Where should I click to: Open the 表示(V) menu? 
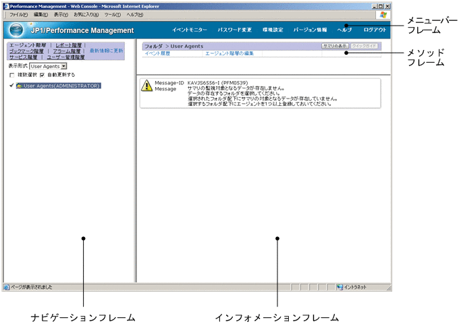(x=61, y=15)
